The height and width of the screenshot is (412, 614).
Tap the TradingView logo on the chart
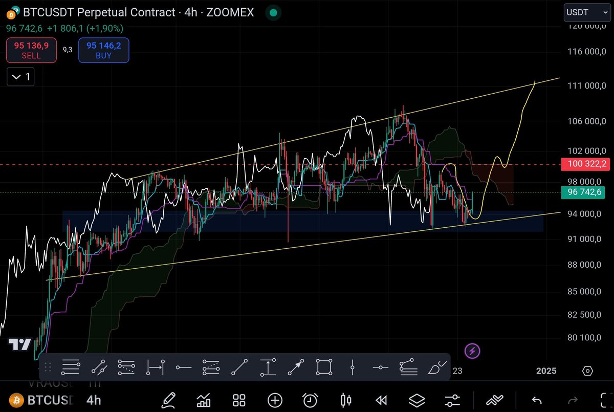pos(20,345)
